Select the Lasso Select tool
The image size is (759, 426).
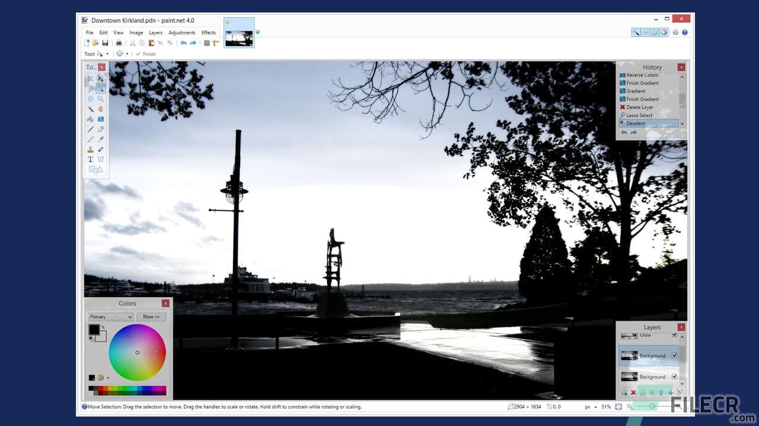92,89
